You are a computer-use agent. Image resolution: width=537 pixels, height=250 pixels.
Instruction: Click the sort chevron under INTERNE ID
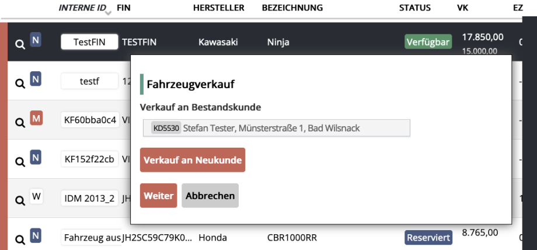(x=107, y=14)
